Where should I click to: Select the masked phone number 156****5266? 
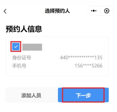click(x=89, y=66)
